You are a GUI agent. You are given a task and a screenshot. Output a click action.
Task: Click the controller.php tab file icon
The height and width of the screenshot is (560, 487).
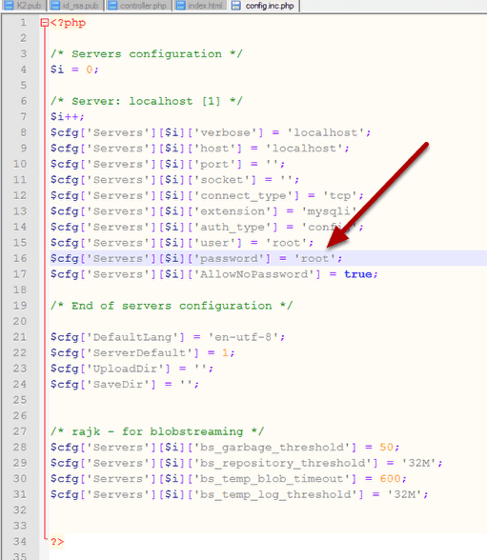coord(112,6)
